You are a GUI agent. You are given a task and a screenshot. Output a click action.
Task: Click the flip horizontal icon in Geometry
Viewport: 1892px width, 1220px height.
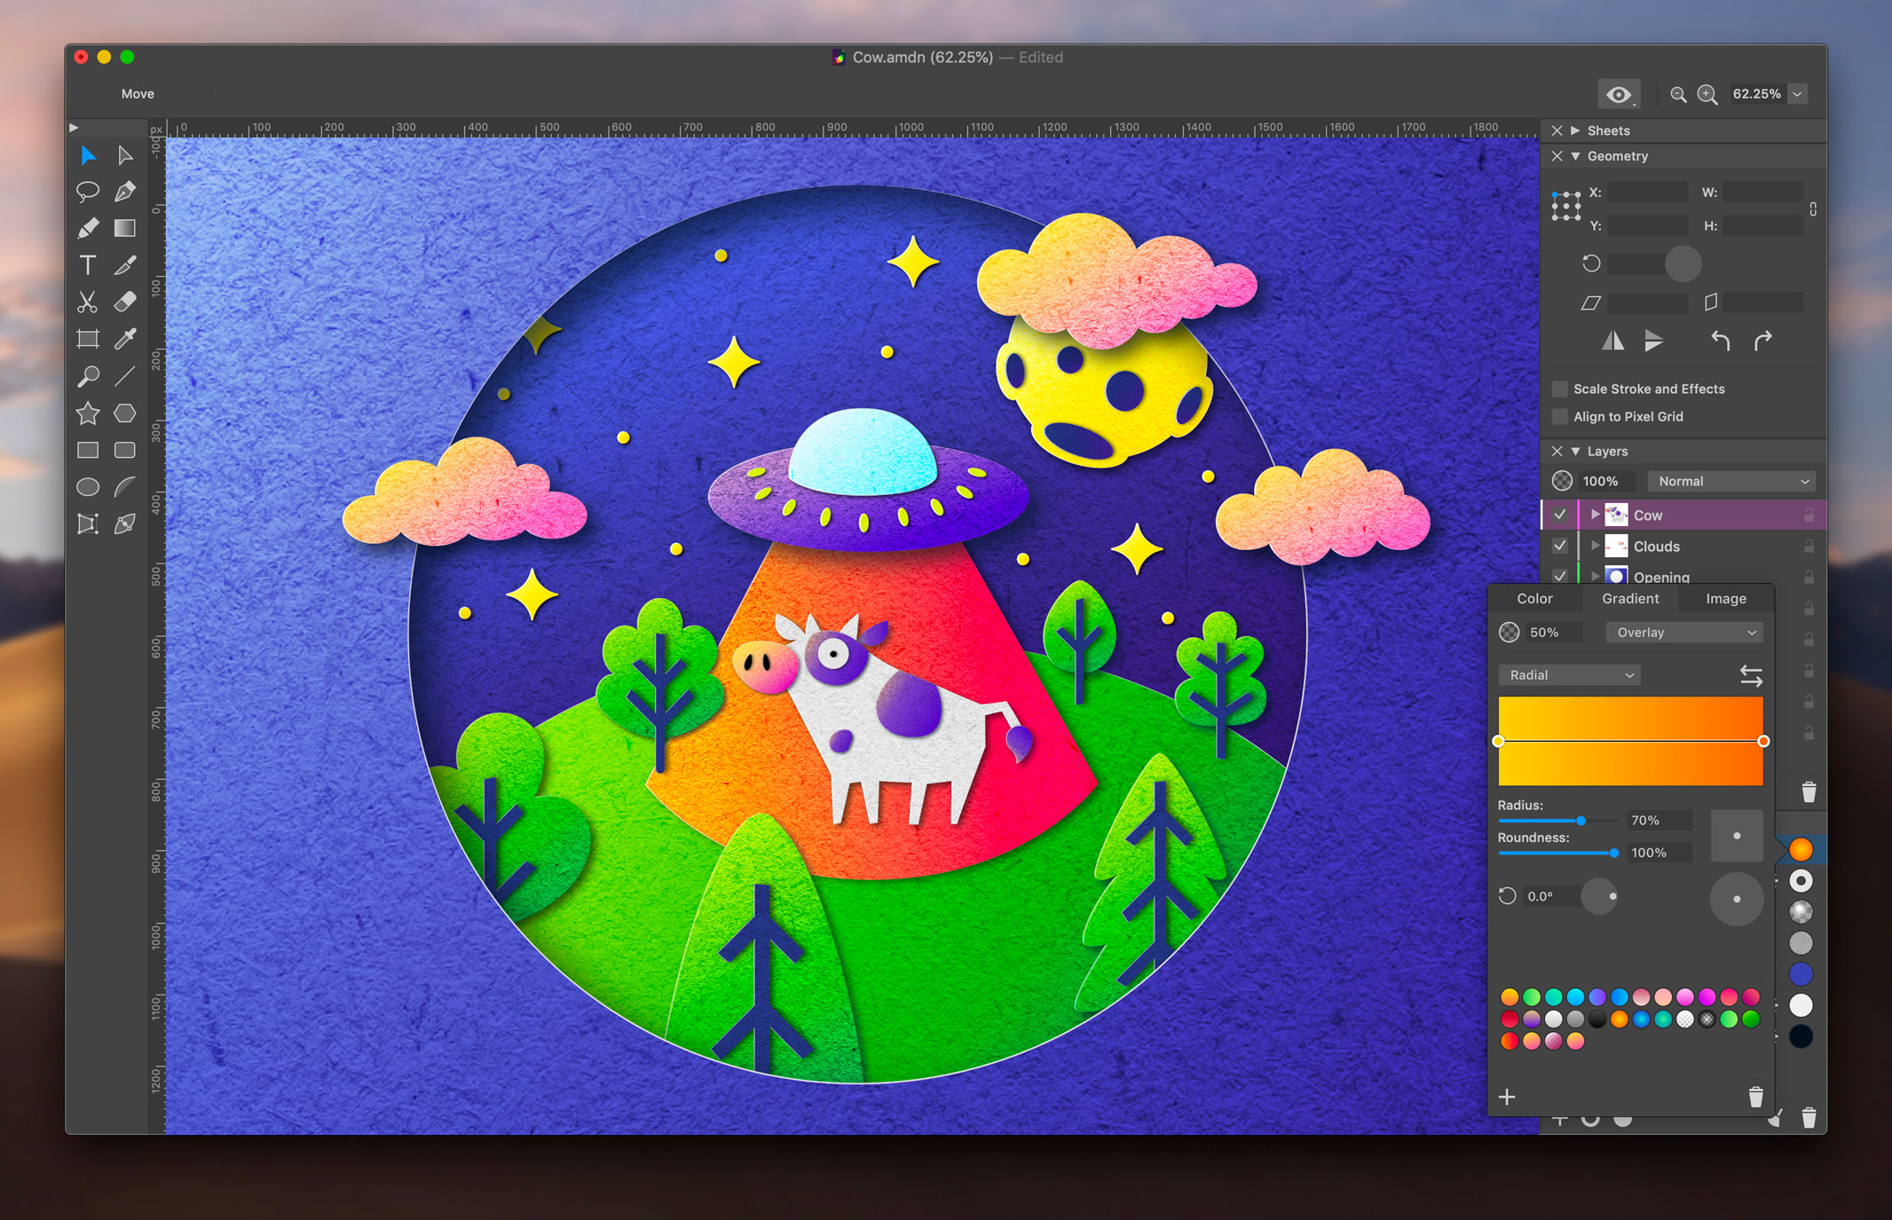[1612, 342]
